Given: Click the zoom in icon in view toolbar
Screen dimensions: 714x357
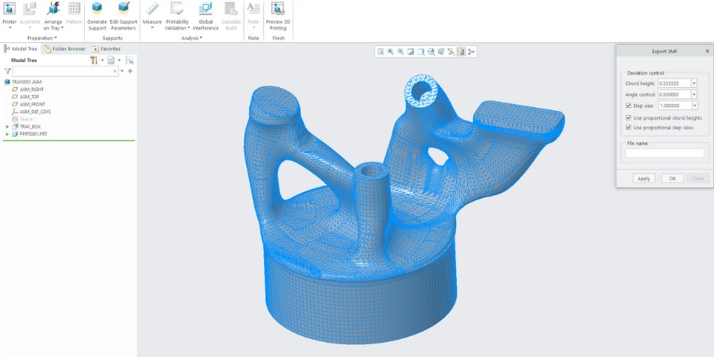Looking at the screenshot, I should [390, 52].
